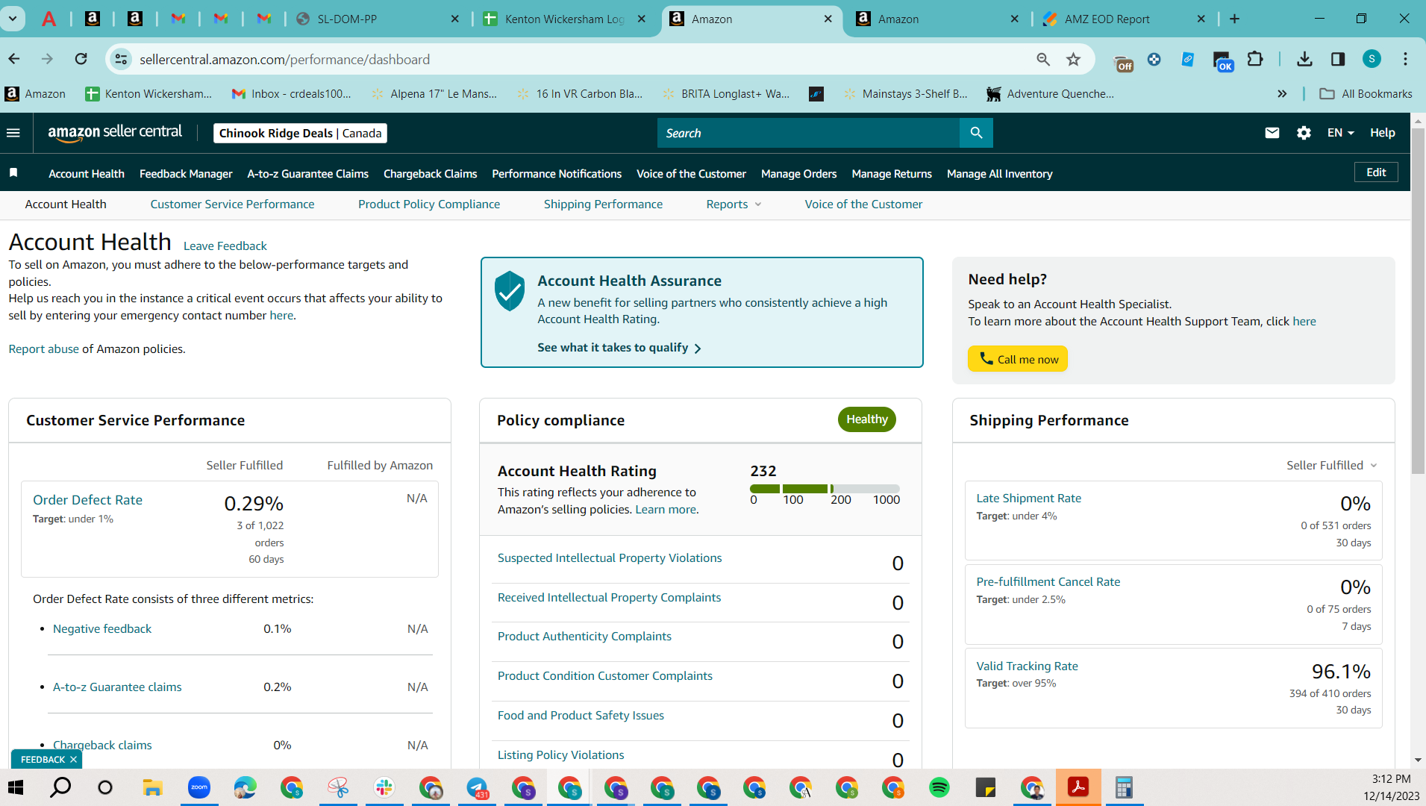Open the Chrome downloads icon
The image size is (1426, 806).
pos(1304,59)
